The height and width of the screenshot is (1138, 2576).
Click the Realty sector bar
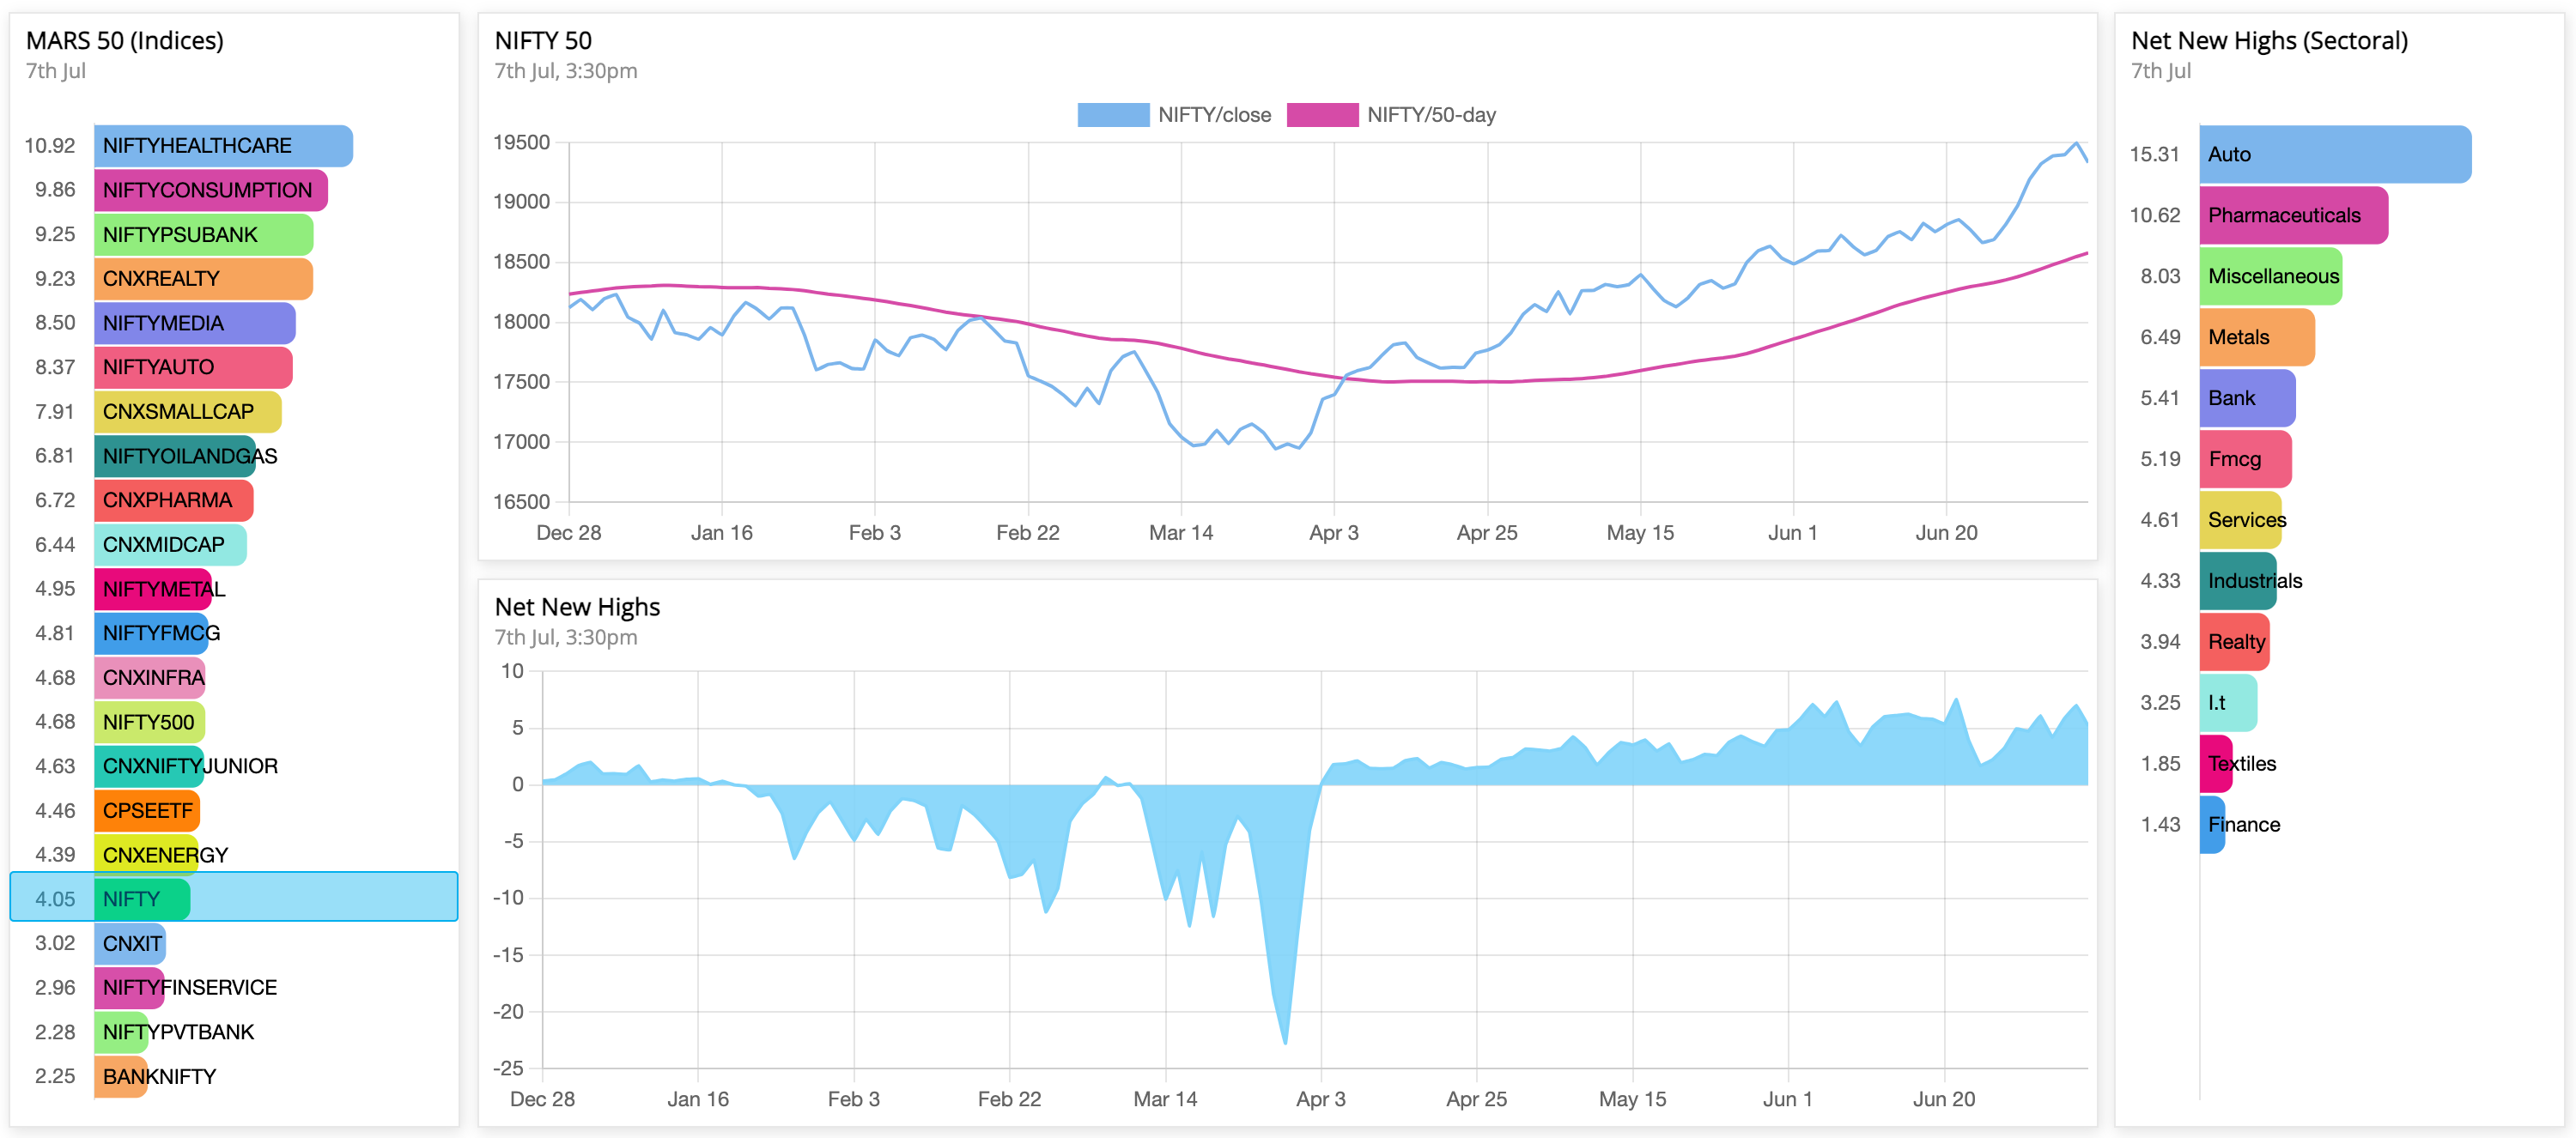[2235, 641]
